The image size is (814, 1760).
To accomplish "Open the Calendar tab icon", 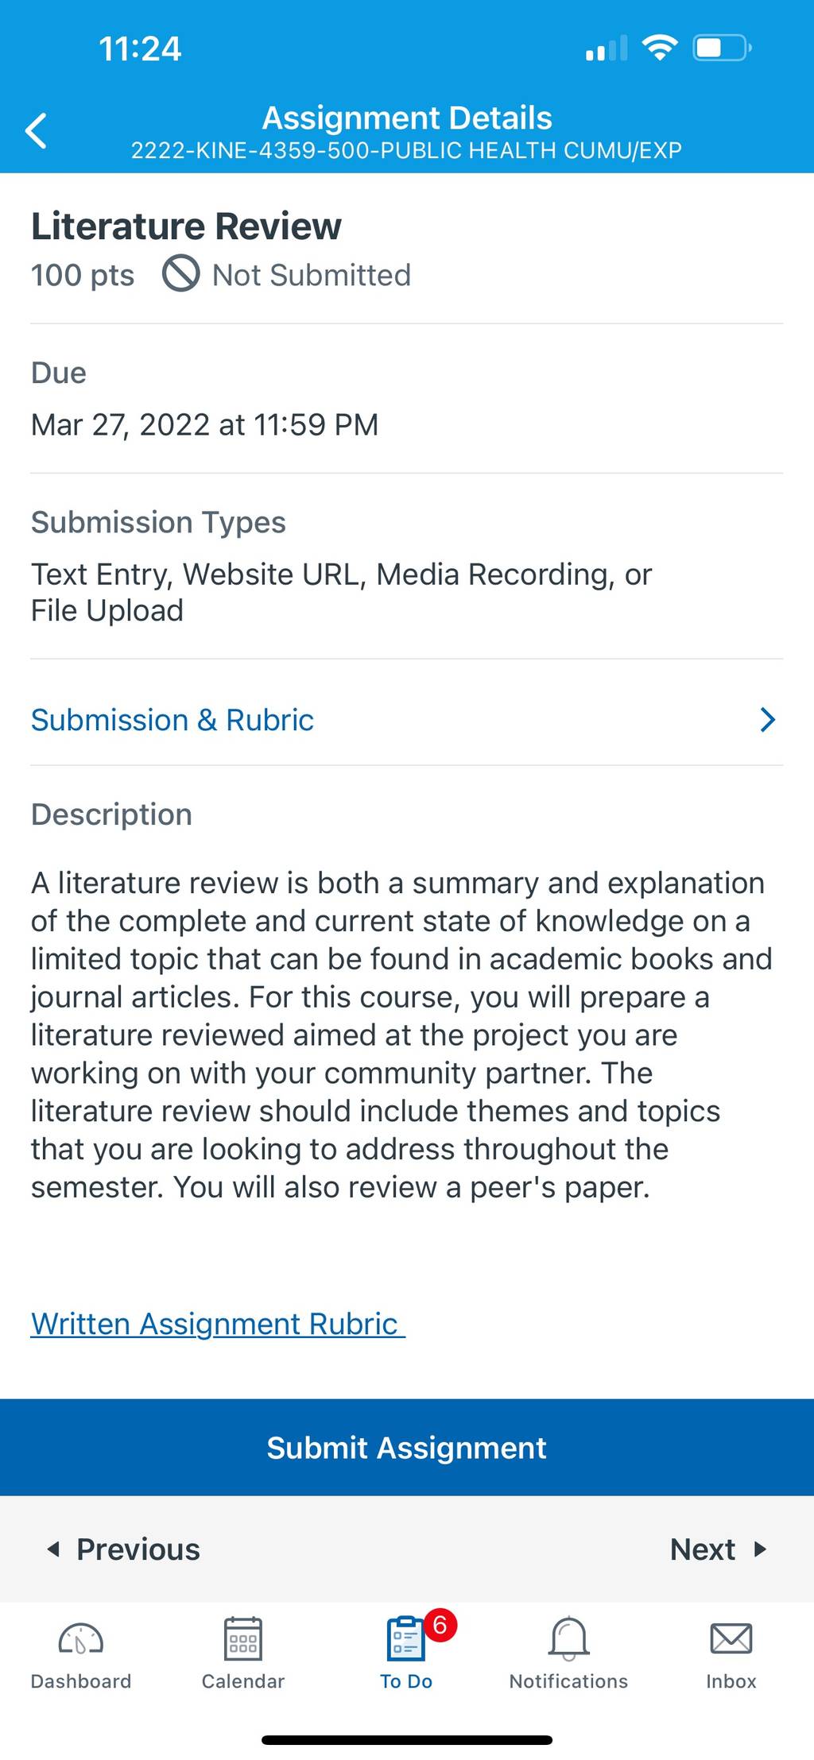I will 243,1638.
